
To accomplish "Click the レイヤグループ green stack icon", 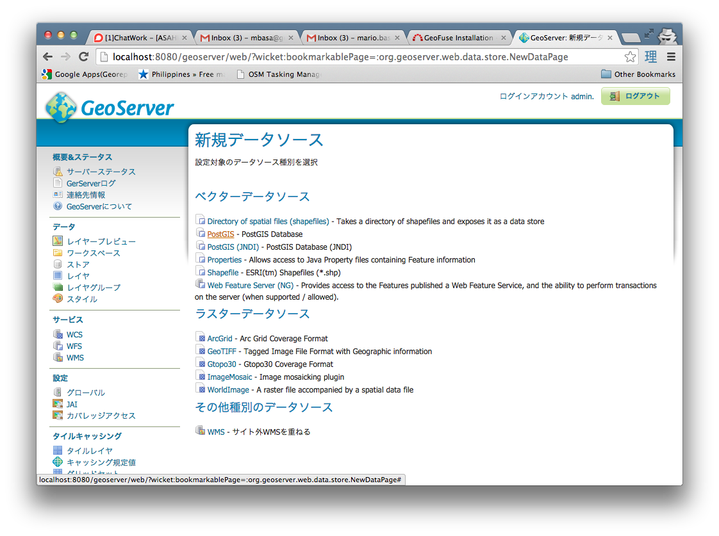I will point(58,288).
